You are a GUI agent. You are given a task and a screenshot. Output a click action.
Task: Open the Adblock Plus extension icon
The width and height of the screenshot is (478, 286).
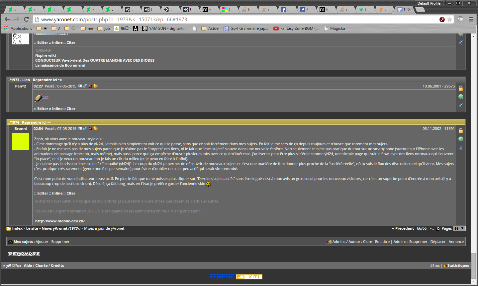tap(460, 20)
